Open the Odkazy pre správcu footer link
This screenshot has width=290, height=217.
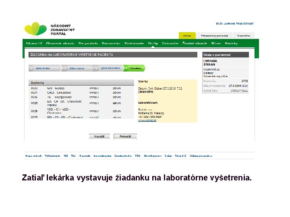point(201,156)
